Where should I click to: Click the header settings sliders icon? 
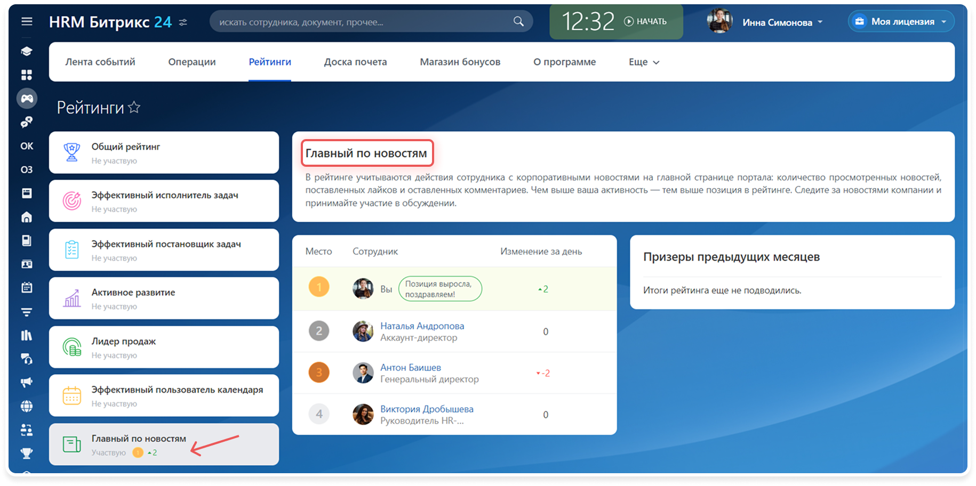point(183,22)
